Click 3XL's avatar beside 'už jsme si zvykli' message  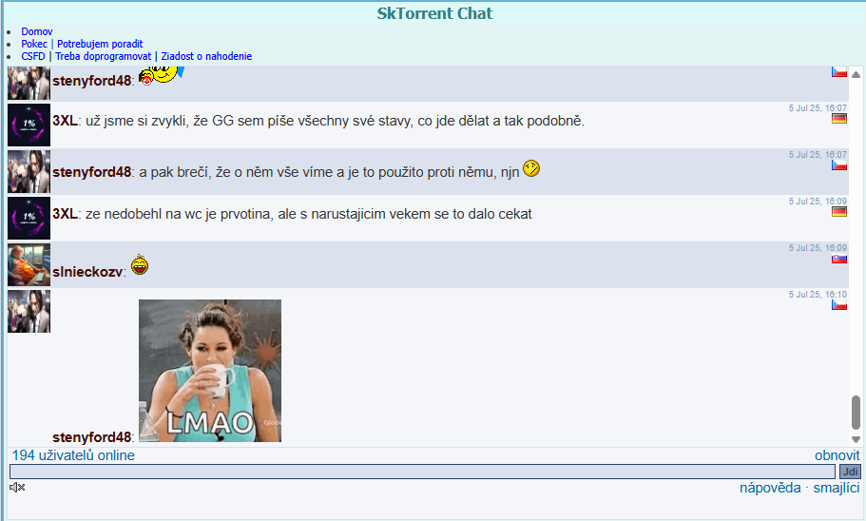pyautogui.click(x=29, y=125)
